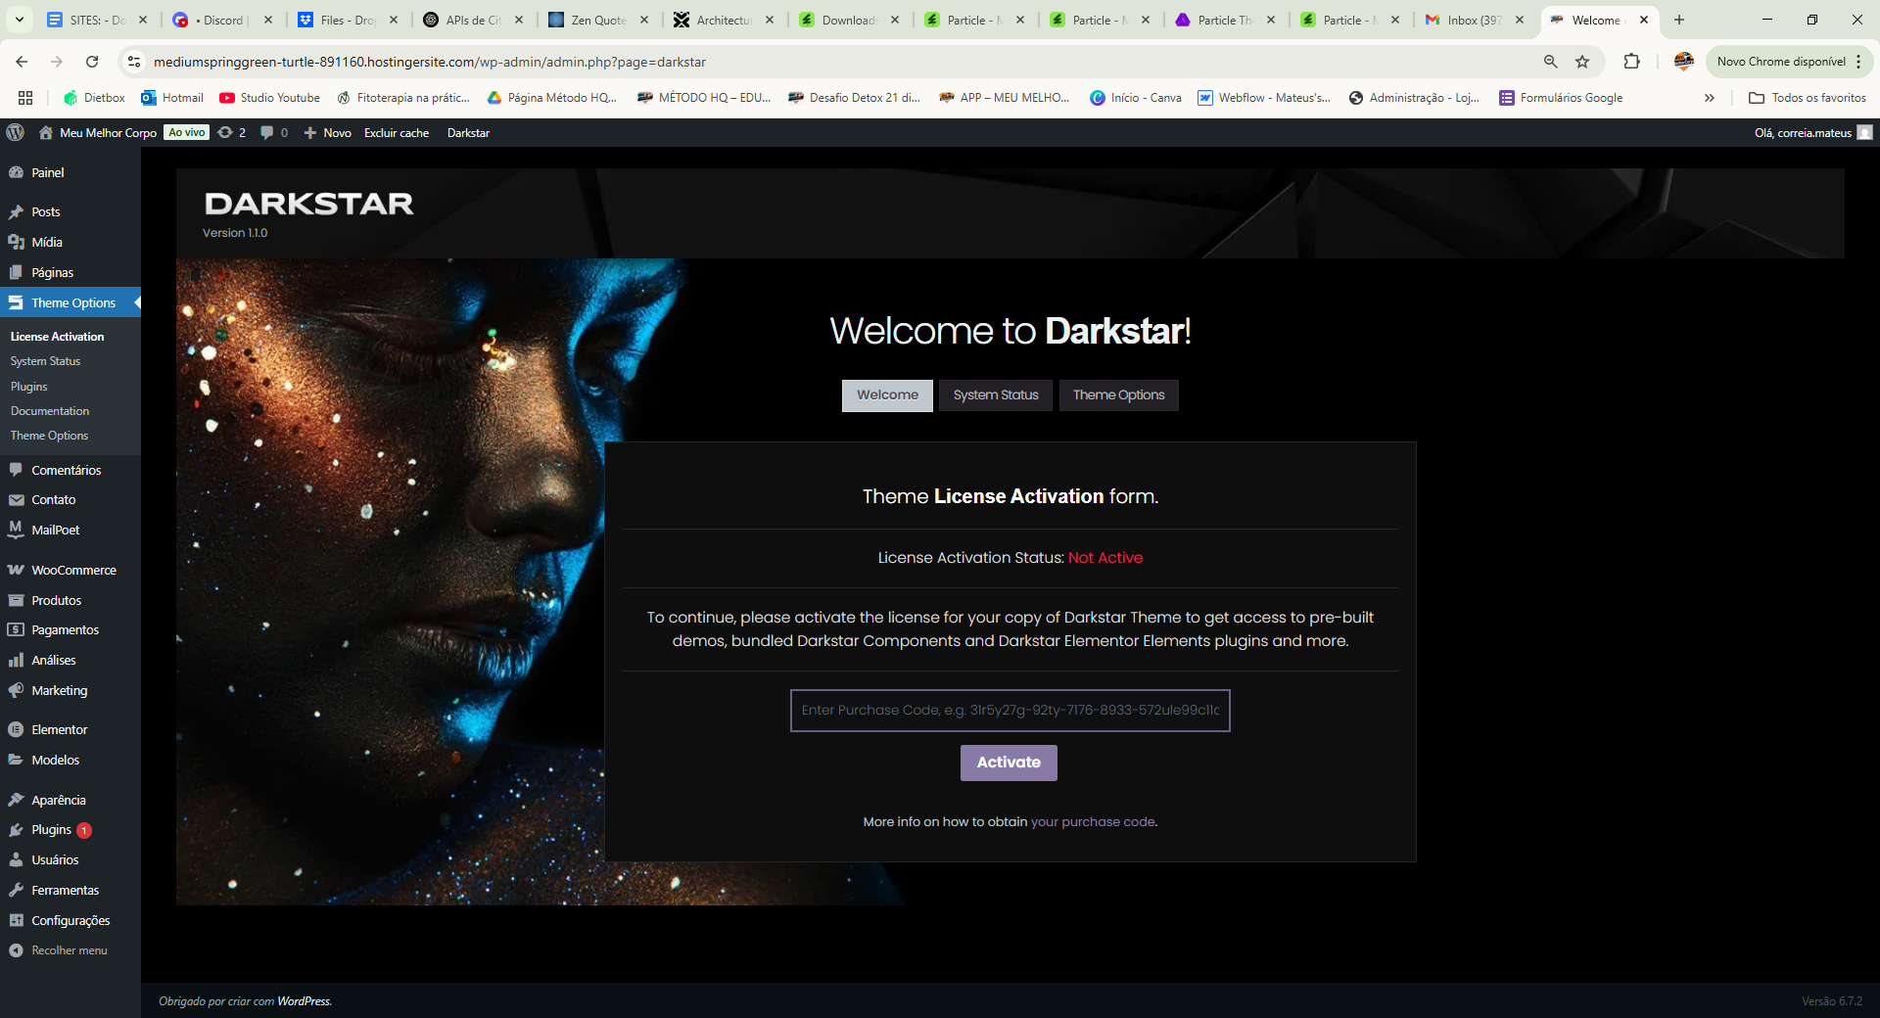Collapse the sidebar with Recolher menu
The image size is (1880, 1018).
(x=70, y=950)
